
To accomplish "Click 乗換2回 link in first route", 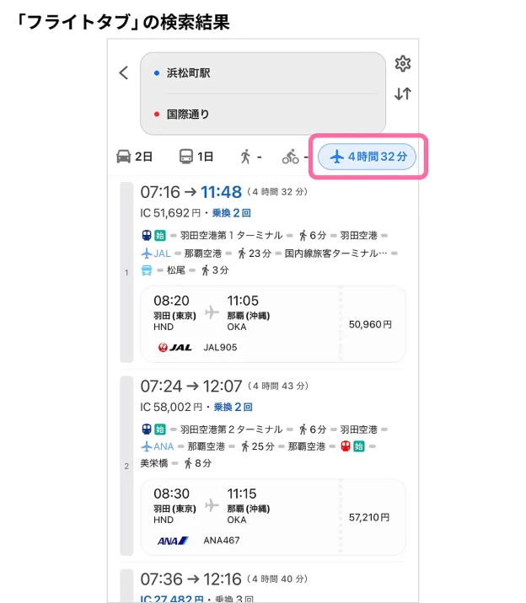I will click(x=232, y=214).
